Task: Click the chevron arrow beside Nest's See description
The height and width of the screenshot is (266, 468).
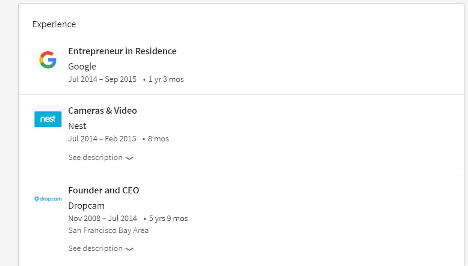Action: [129, 158]
